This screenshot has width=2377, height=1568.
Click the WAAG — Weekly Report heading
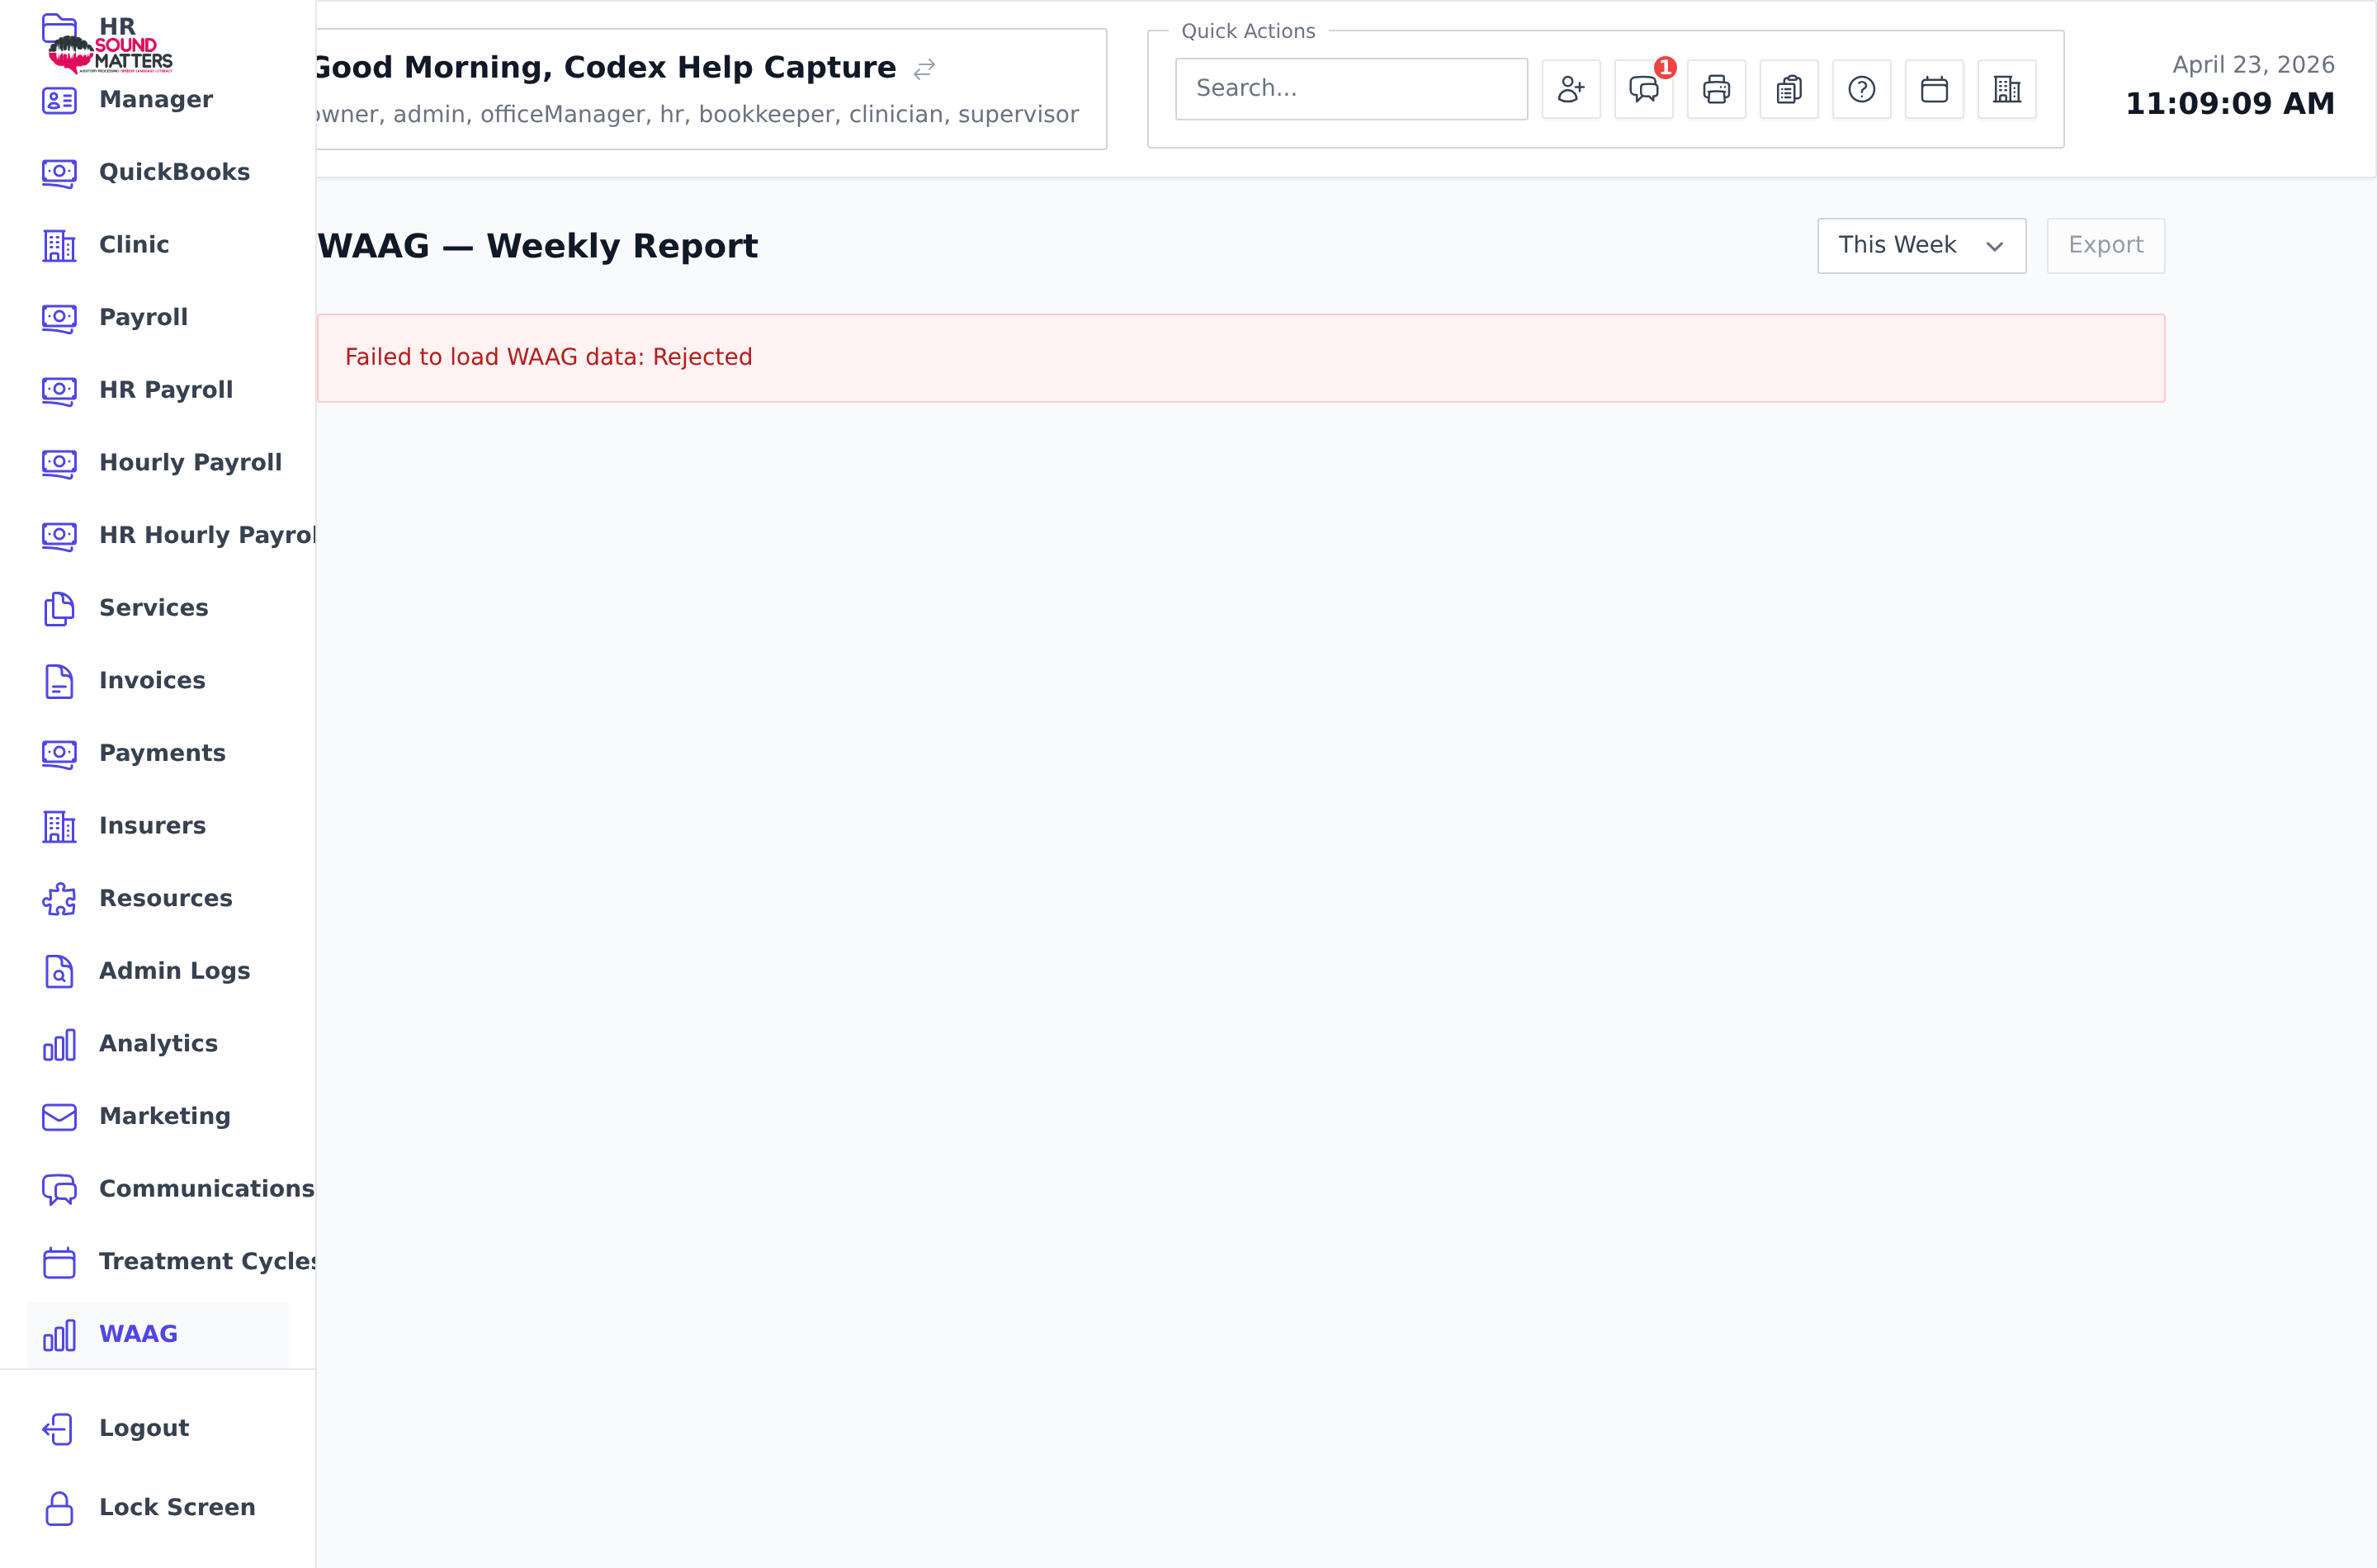click(537, 246)
